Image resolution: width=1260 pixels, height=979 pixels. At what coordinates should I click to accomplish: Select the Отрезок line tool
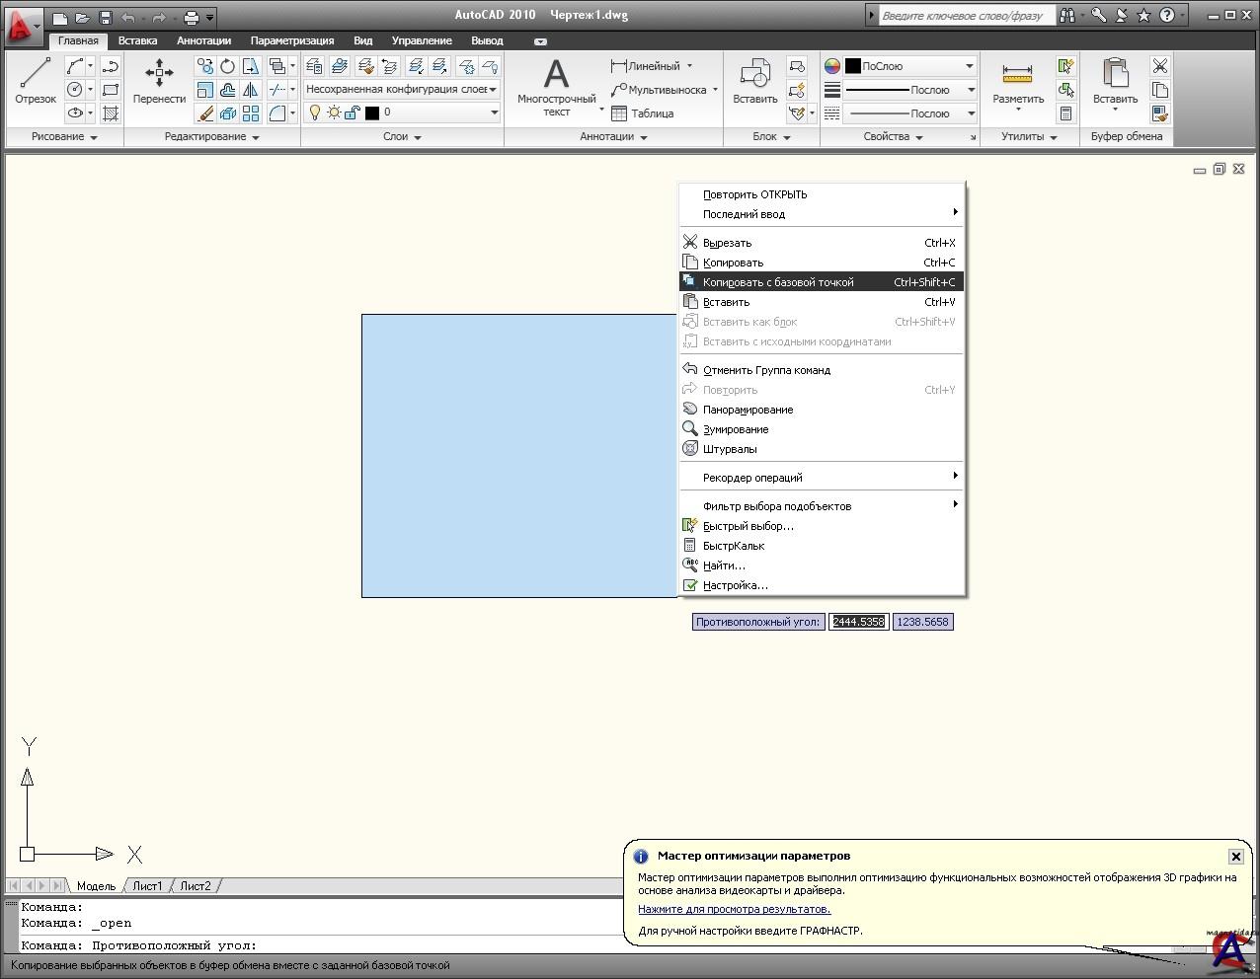click(36, 81)
